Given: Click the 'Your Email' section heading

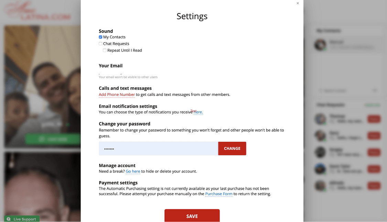Looking at the screenshot, I should click(110, 66).
